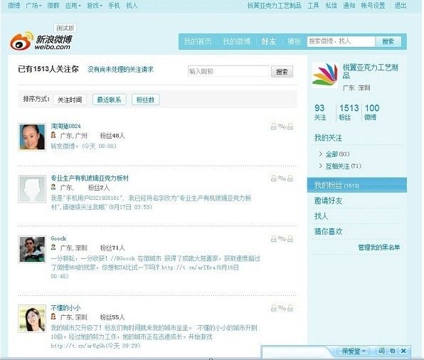The width and height of the screenshot is (424, 360).
Task: Click gender icon under 不懂的小小
Action: [53, 316]
